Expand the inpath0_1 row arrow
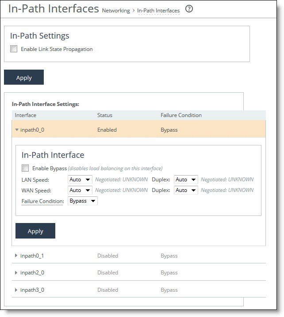Screen dimensions: 284x317 click(x=16, y=256)
